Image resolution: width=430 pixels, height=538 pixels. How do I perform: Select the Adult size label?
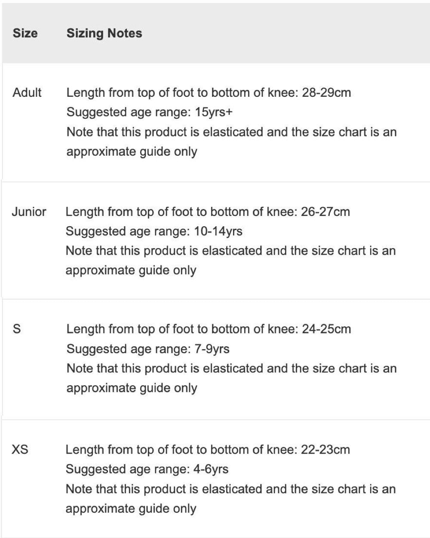point(27,92)
